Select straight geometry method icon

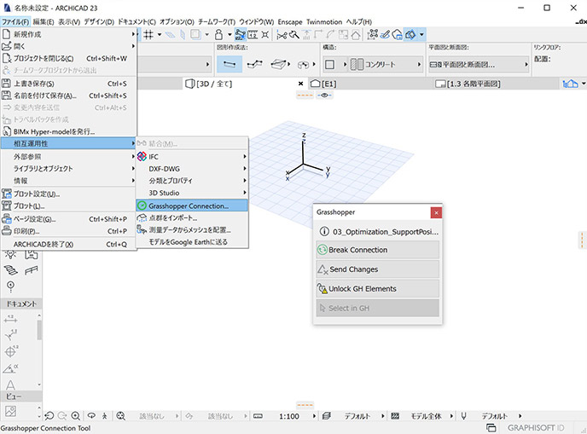point(230,64)
